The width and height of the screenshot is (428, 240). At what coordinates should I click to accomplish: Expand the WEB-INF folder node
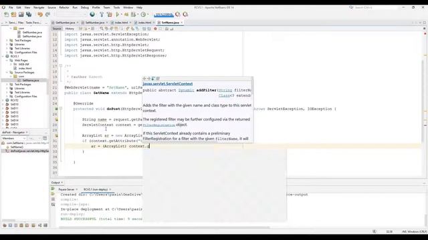click(x=11, y=65)
